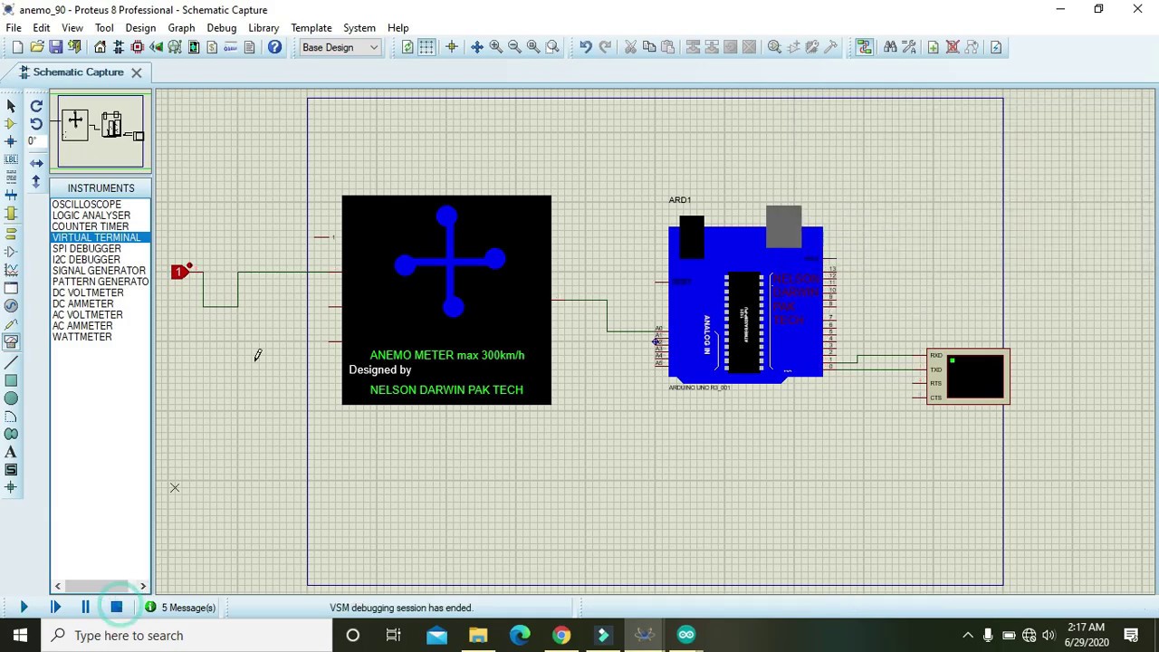Select the Component Mode tool
1159x652 pixels.
coord(11,123)
